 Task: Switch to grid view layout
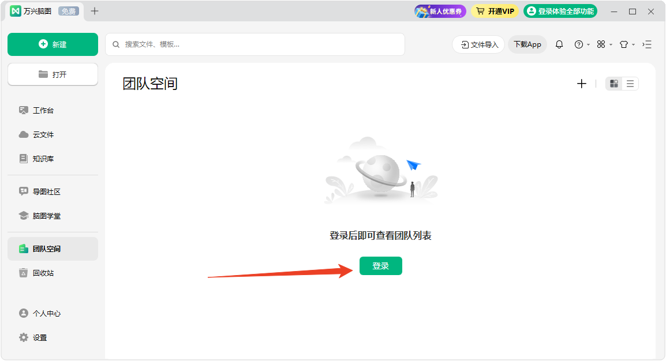pyautogui.click(x=614, y=84)
